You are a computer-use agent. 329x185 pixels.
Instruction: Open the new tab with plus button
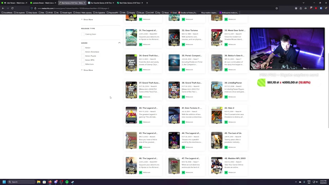tap(147, 3)
